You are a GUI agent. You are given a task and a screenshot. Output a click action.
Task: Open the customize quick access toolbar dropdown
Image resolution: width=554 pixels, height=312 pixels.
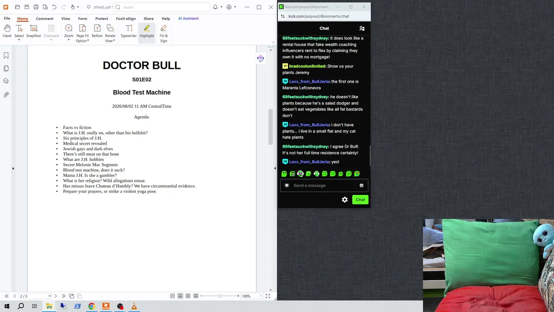pos(88,7)
